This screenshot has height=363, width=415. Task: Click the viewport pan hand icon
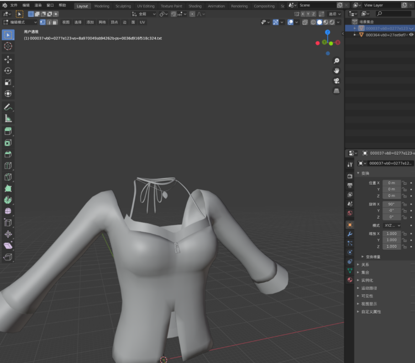[336, 71]
